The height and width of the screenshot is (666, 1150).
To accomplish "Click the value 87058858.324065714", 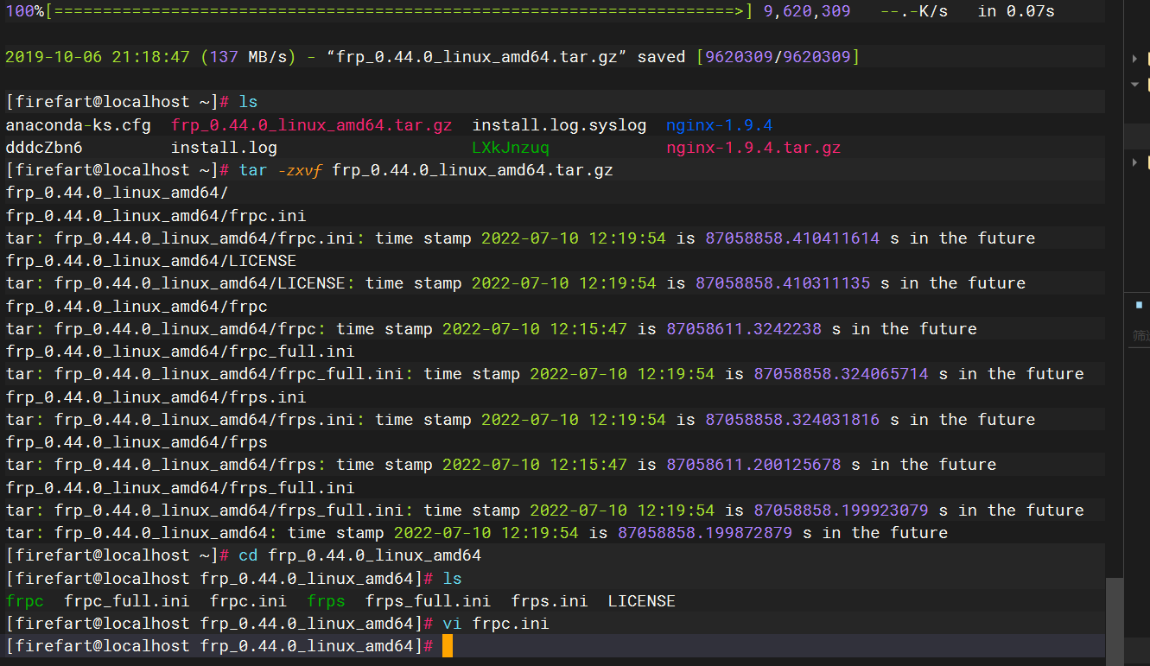I will tap(841, 374).
